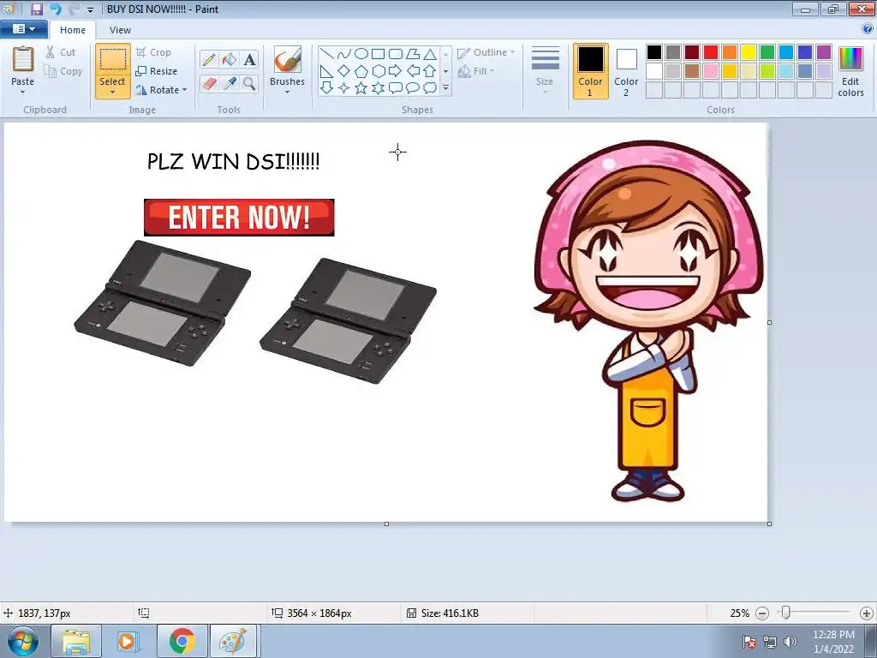Choose the Right triangle shape
Screen dimensions: 877x658
point(326,71)
